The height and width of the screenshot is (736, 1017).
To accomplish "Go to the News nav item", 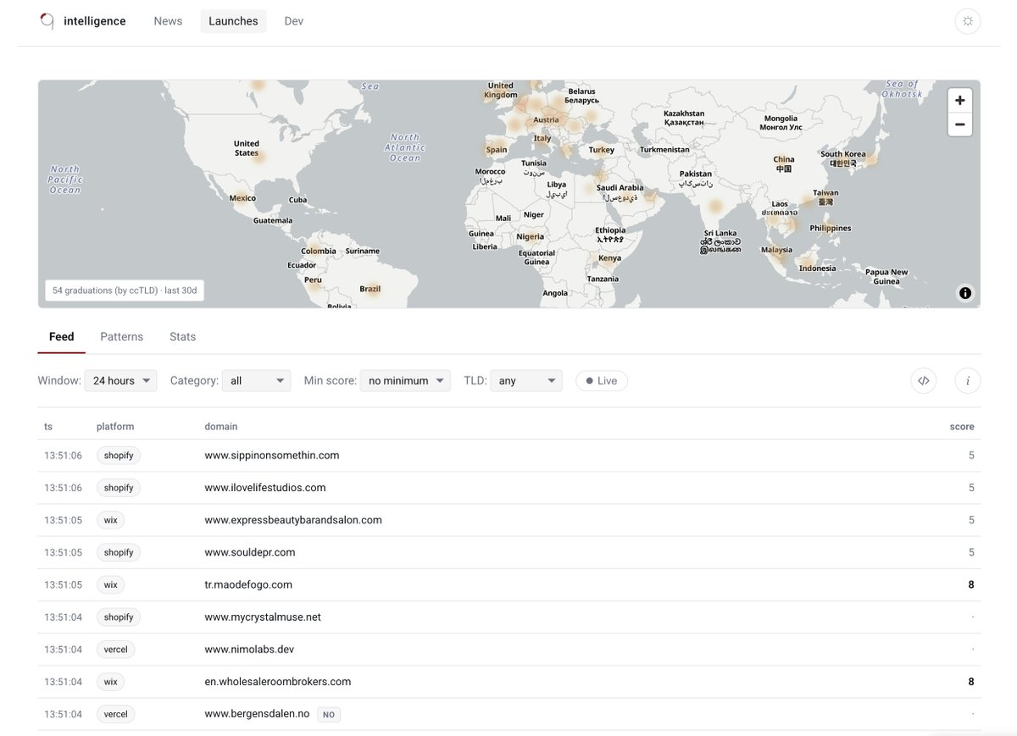I will point(168,21).
